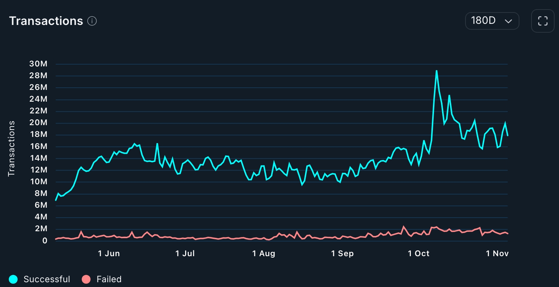Image resolution: width=559 pixels, height=287 pixels.
Task: Click the pink Failed legend color dot
Action: pyautogui.click(x=87, y=279)
